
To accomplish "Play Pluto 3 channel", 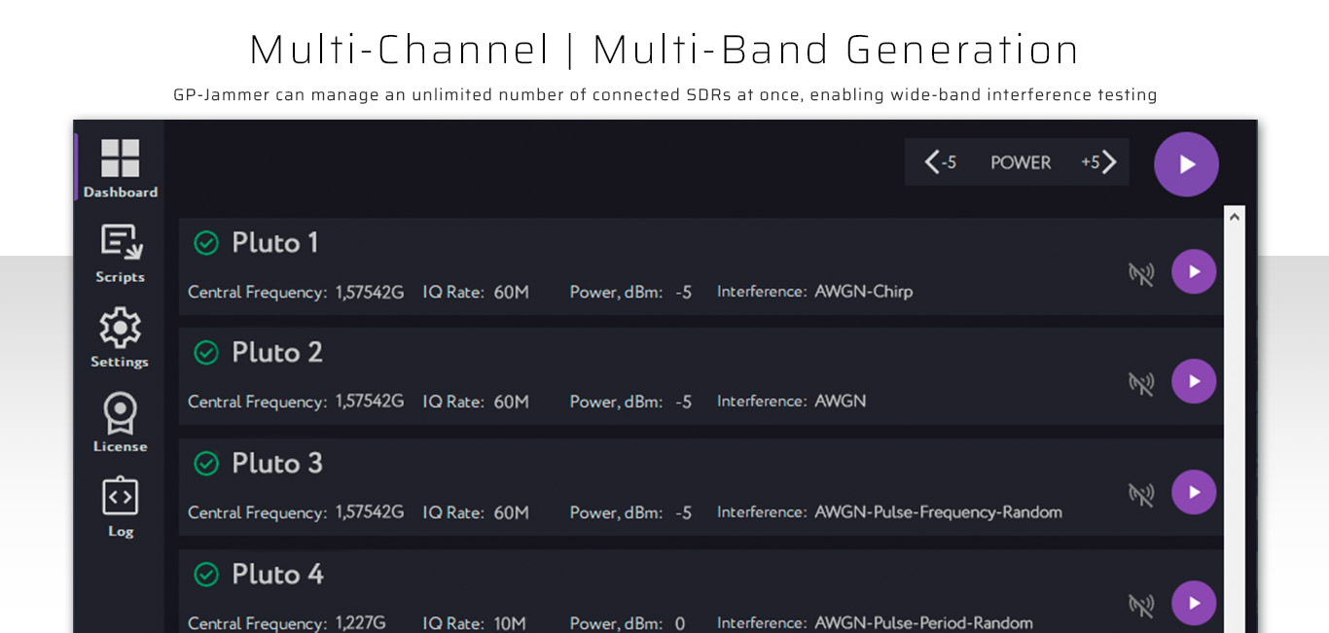I will tap(1194, 493).
